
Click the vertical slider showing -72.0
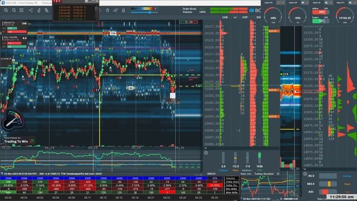[235, 157]
